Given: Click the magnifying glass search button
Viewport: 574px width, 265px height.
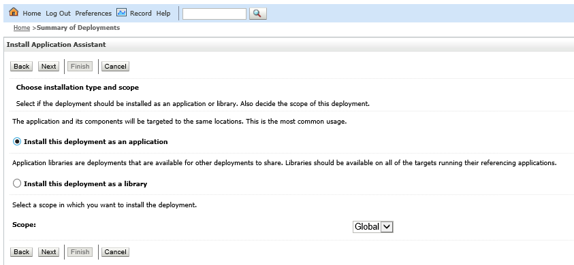Looking at the screenshot, I should [x=257, y=14].
